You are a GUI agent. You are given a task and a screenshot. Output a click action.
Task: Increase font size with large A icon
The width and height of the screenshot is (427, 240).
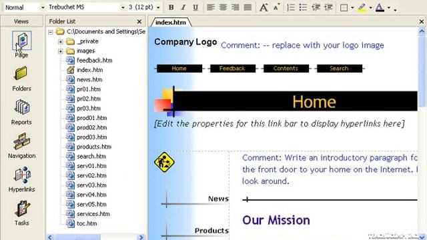tap(264, 7)
